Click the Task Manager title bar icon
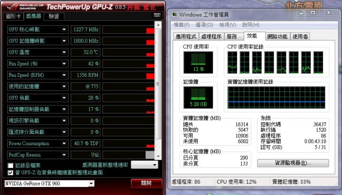342x195 pixels. point(174,15)
